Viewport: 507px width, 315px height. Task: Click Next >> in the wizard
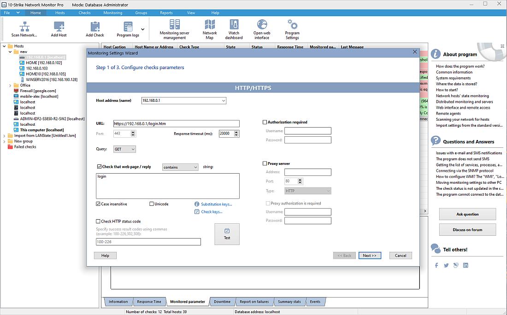coord(370,256)
